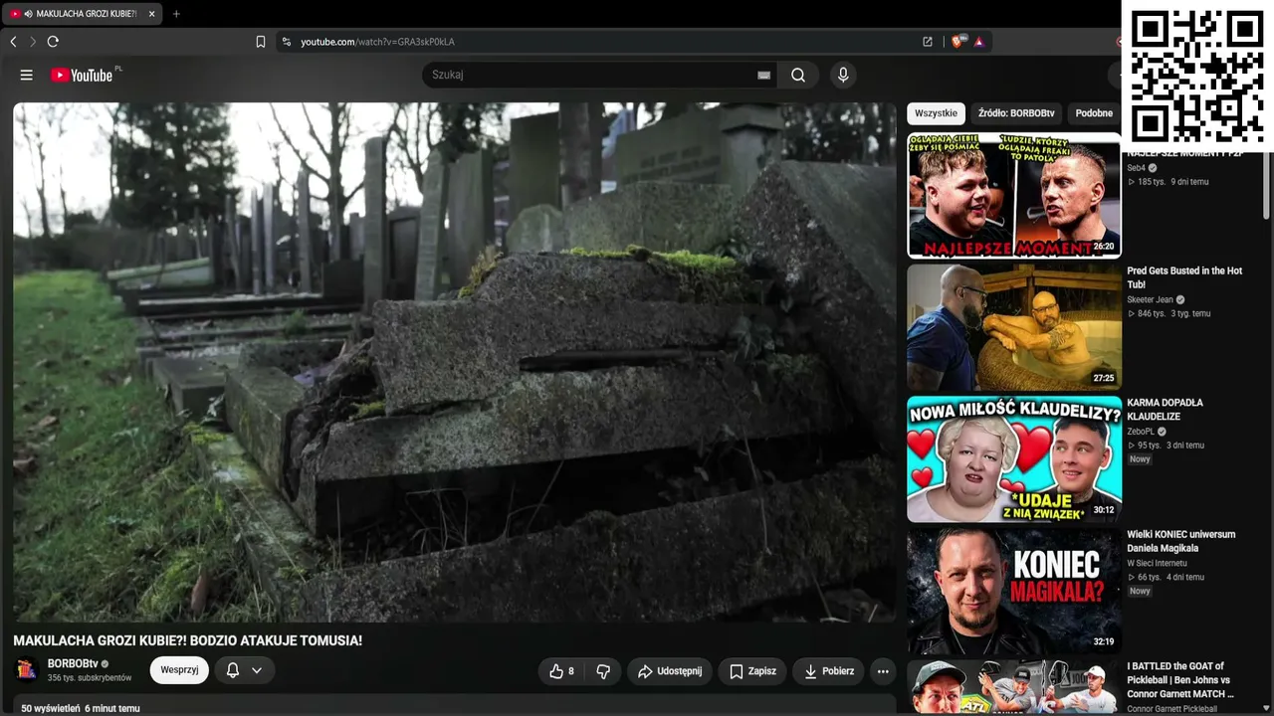Open 'Pred Gets Busted in the Hot Tub!' title
Viewport: 1274px width, 716px height.
pos(1184,277)
